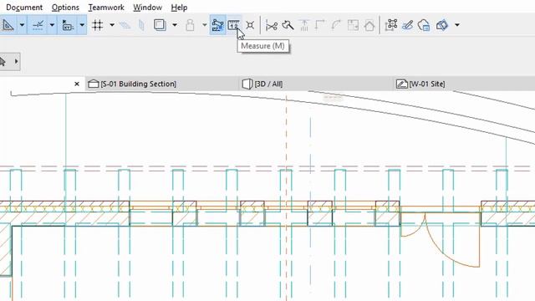Expand dropdown next to Grid Snap icon
Image resolution: width=535 pixels, height=301 pixels.
(x=112, y=25)
